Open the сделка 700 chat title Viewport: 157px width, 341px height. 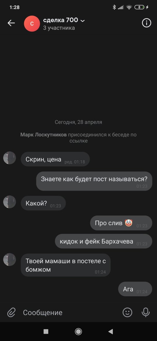pos(61,20)
